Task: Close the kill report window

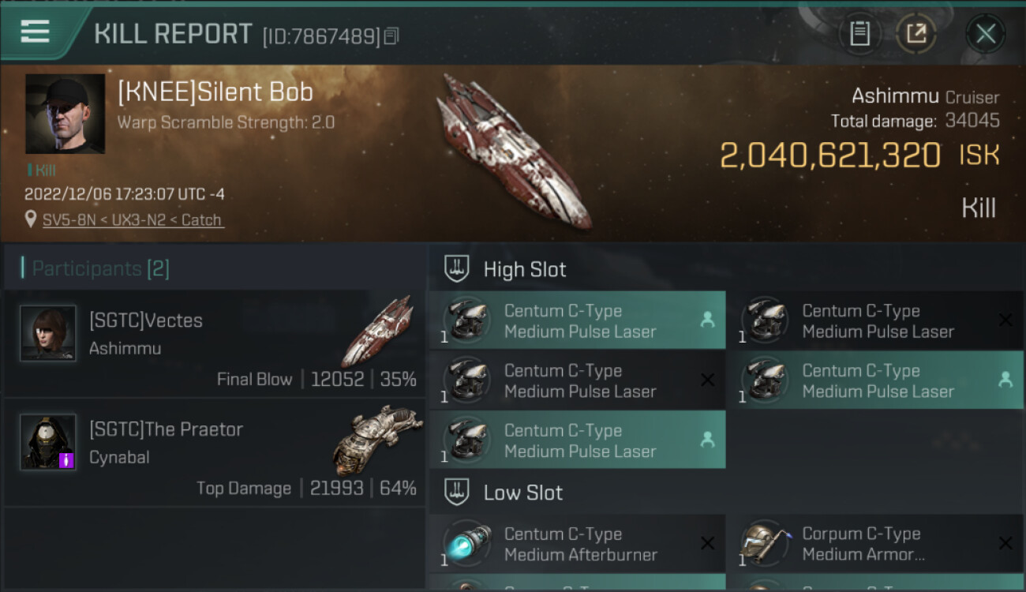Action: click(985, 34)
